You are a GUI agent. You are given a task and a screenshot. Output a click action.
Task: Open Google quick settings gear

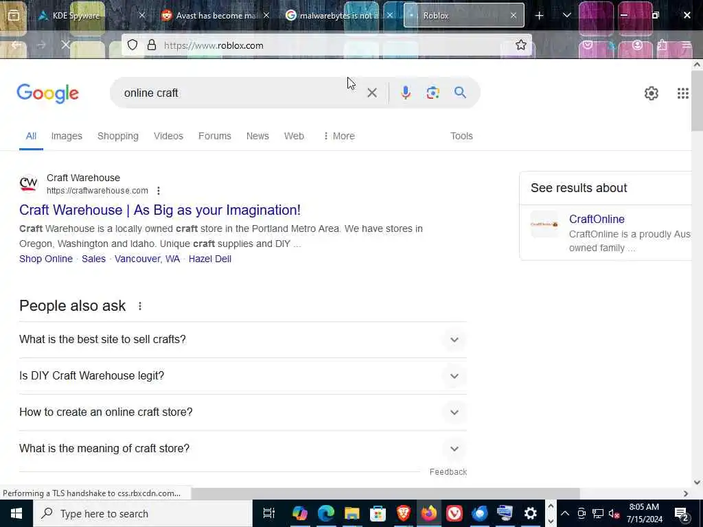point(651,93)
